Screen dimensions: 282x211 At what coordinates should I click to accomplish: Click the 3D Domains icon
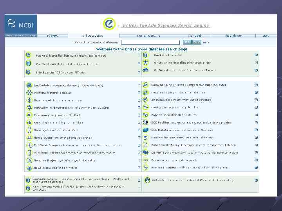(145, 100)
